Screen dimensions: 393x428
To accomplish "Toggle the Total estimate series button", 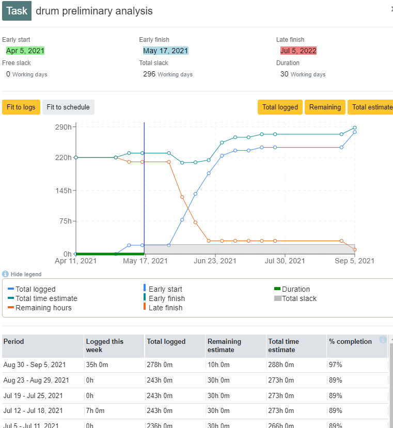I will (x=370, y=107).
